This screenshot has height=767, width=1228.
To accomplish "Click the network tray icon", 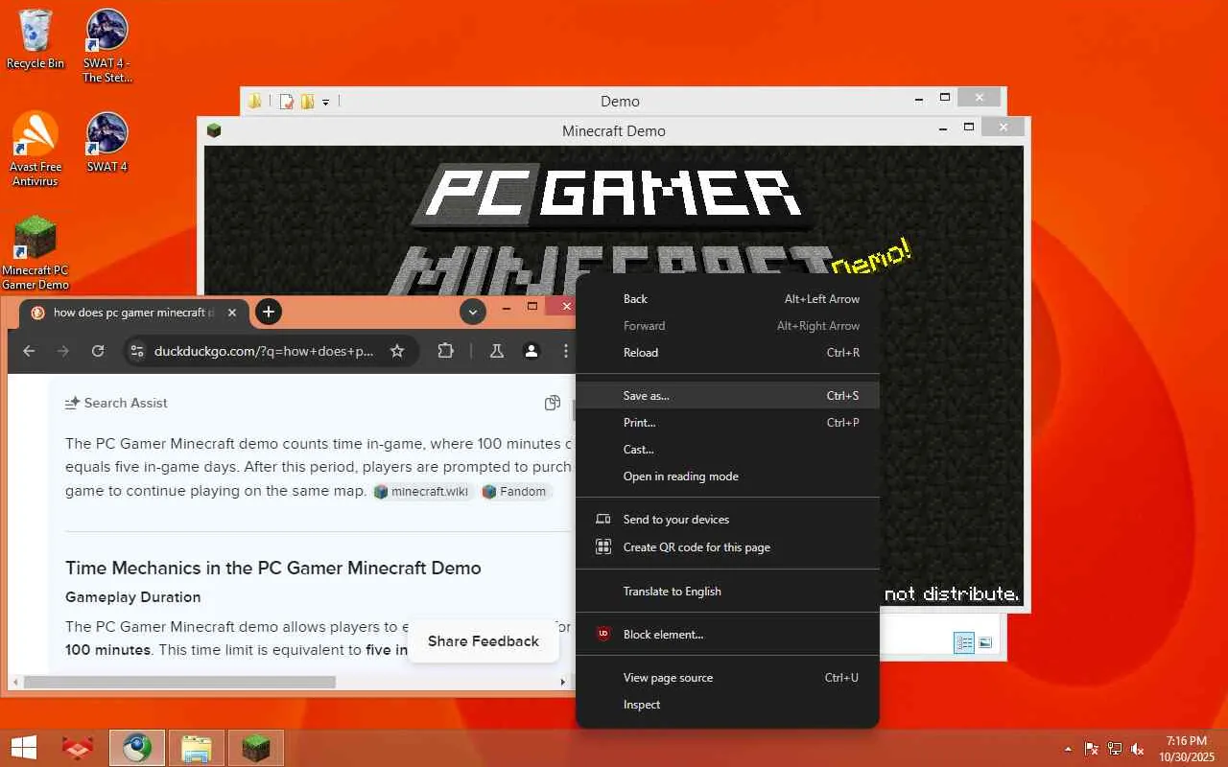I will (x=1115, y=749).
